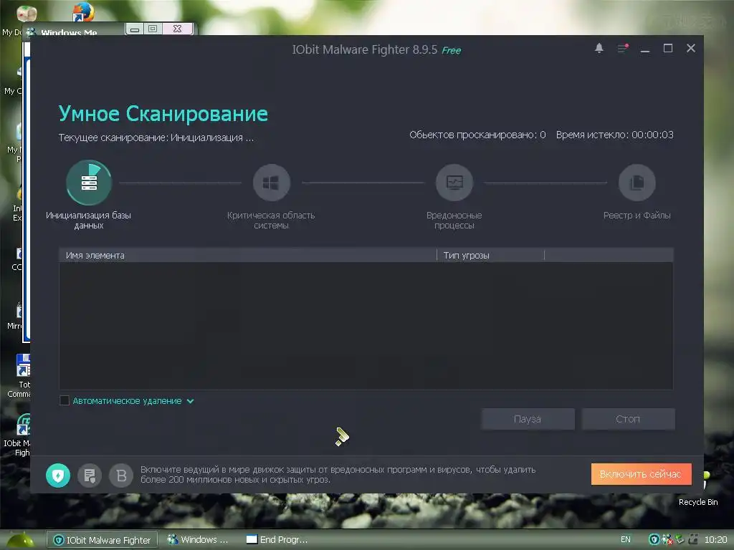Switch to IObit Malware Fighter taskbar button

102,540
